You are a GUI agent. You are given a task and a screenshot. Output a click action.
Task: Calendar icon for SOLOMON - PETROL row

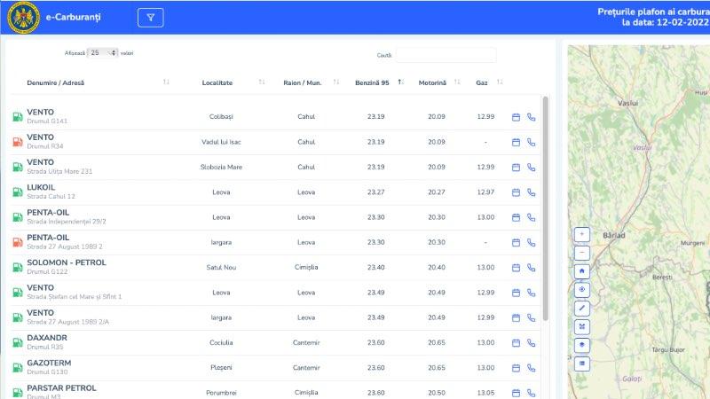point(516,268)
